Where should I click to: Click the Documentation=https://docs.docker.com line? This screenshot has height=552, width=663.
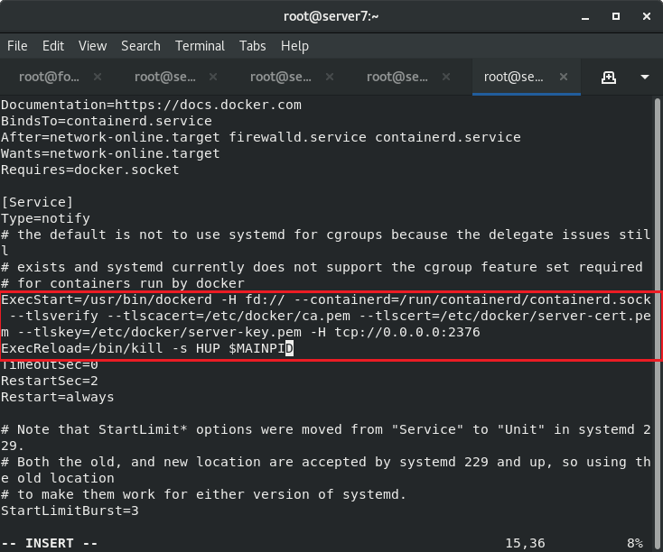[x=152, y=105]
